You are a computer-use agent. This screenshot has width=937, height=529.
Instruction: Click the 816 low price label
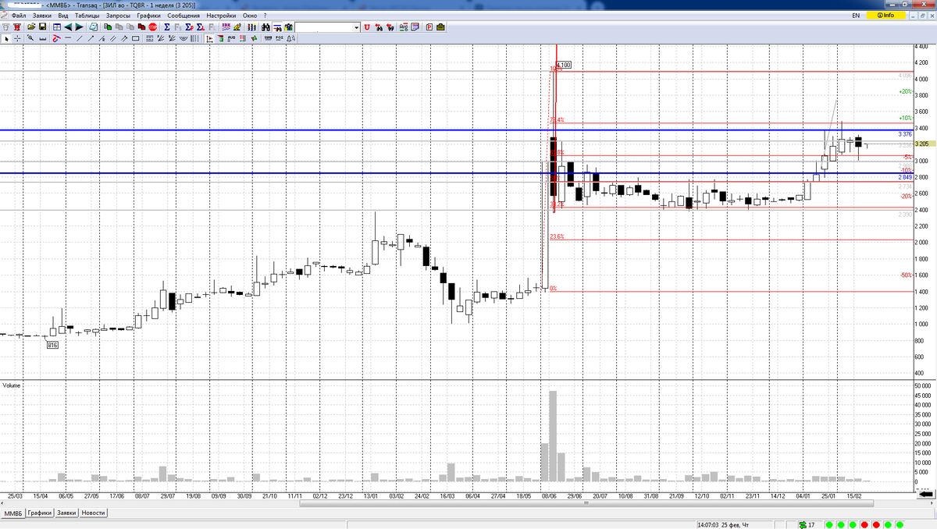pos(52,344)
